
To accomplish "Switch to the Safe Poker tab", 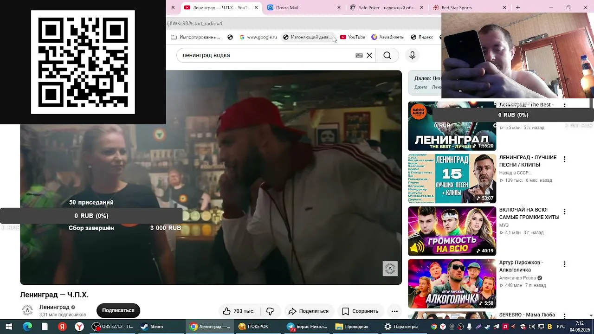I will tap(386, 7).
